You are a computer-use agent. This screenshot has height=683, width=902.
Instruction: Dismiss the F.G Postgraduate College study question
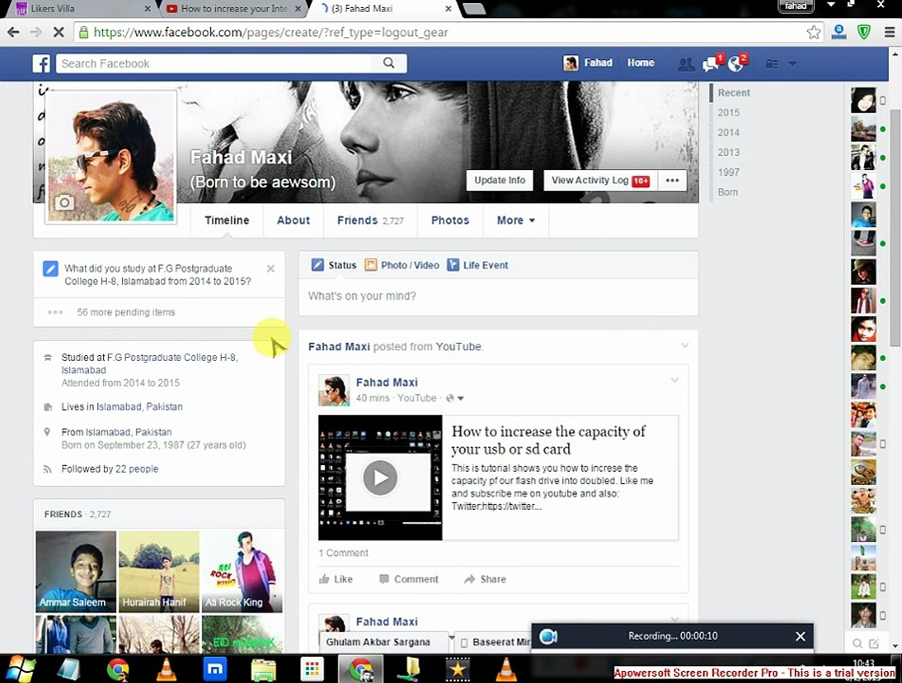coord(271,269)
